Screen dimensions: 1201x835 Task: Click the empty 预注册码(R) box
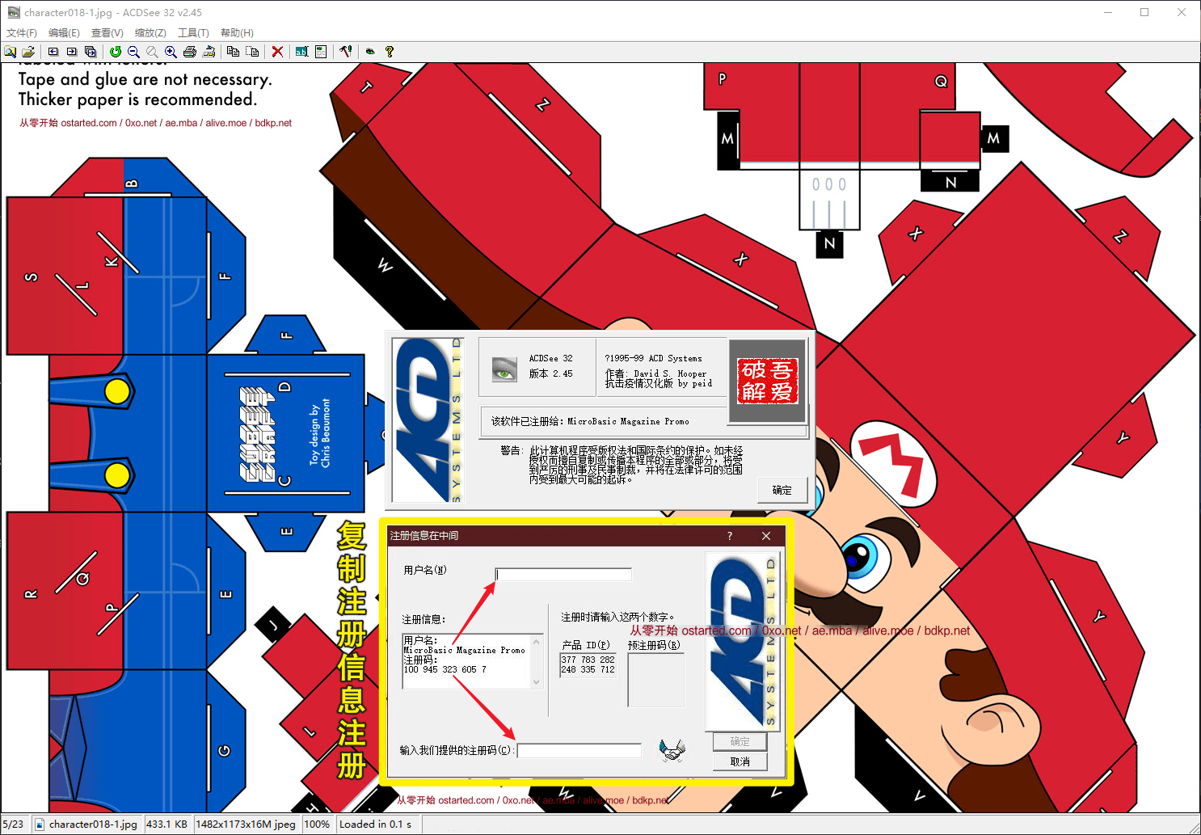[655, 680]
